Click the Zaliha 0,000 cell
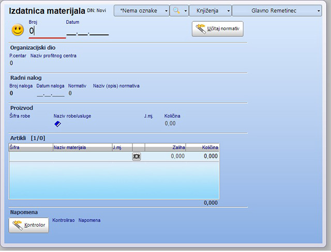This screenshot has height=252, width=331. 165,156
